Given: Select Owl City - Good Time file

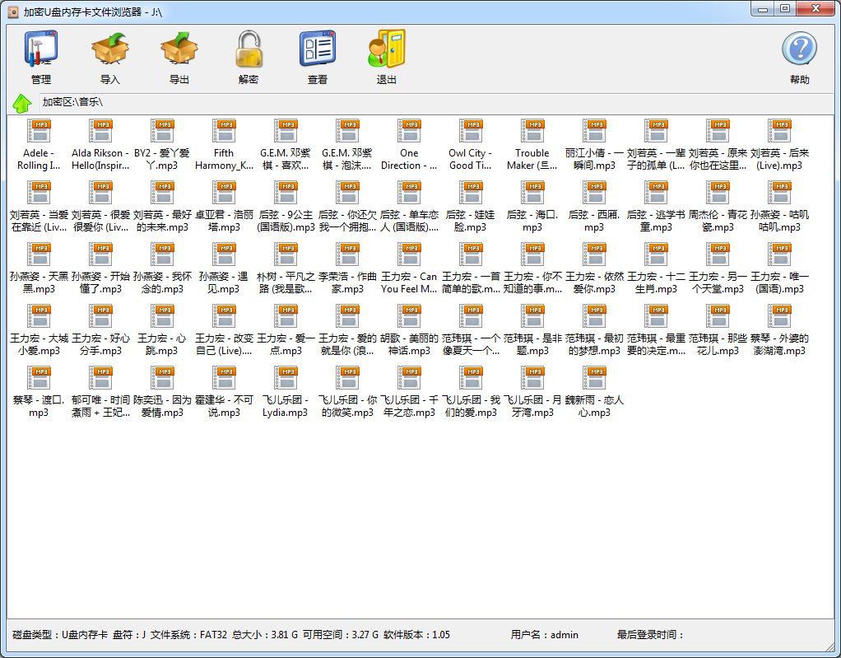Looking at the screenshot, I should point(471,145).
